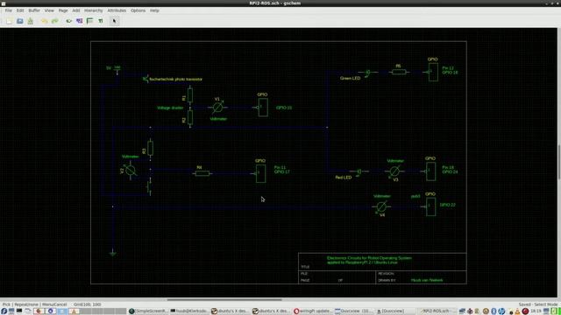Open the Page menu
The width and height of the screenshot is (561, 315).
(63, 10)
